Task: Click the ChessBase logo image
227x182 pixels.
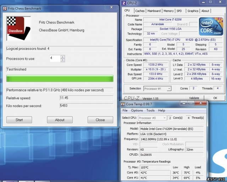Action: coord(18,28)
